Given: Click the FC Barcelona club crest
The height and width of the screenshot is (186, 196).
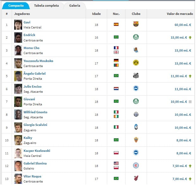Looking at the screenshot, I should pyautogui.click(x=136, y=24).
